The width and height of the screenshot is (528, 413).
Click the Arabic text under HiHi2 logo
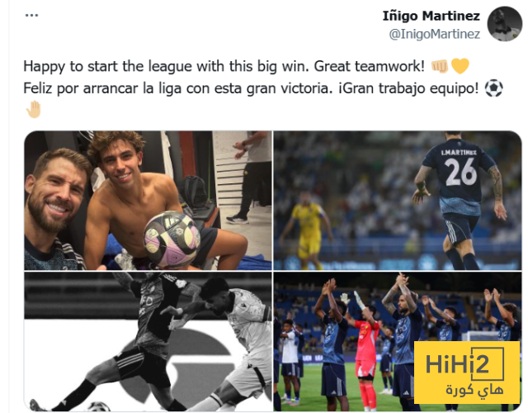pyautogui.click(x=475, y=390)
